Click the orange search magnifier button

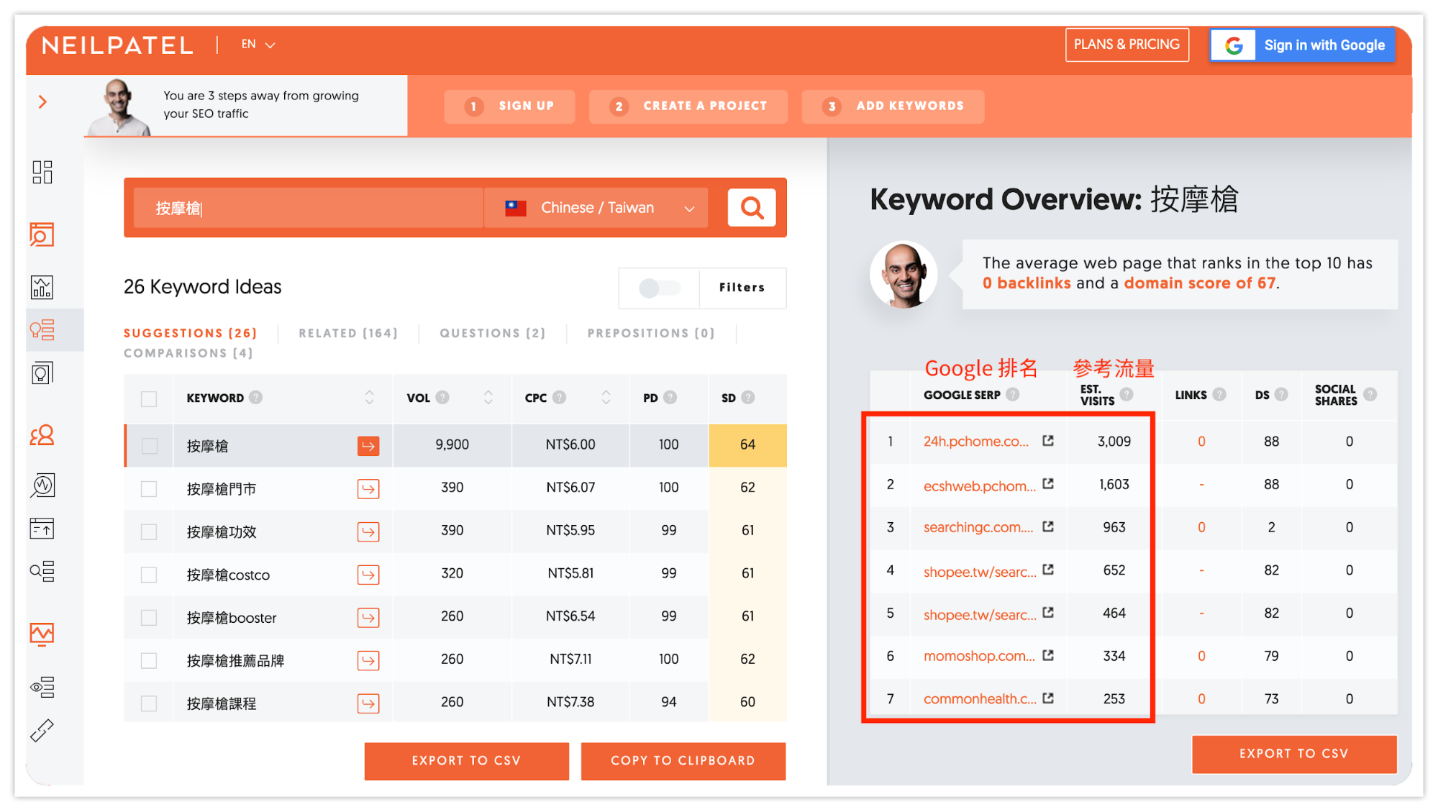pos(752,208)
